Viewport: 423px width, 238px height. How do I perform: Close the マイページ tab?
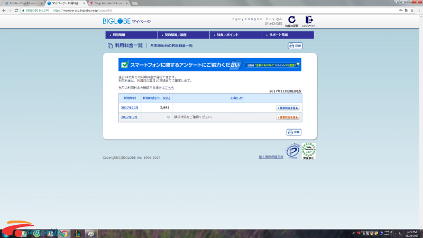84,3
